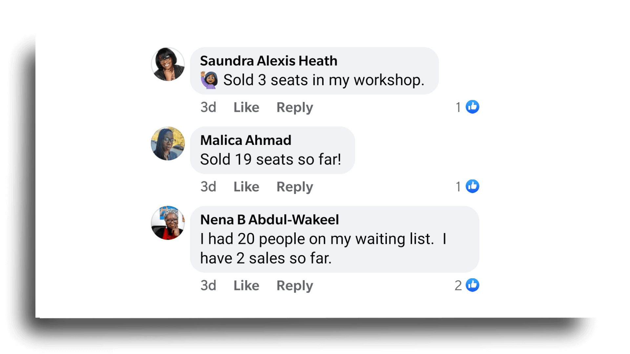The width and height of the screenshot is (630, 354).
Task: Like Malica's 19 seats comment
Action: pyautogui.click(x=246, y=187)
